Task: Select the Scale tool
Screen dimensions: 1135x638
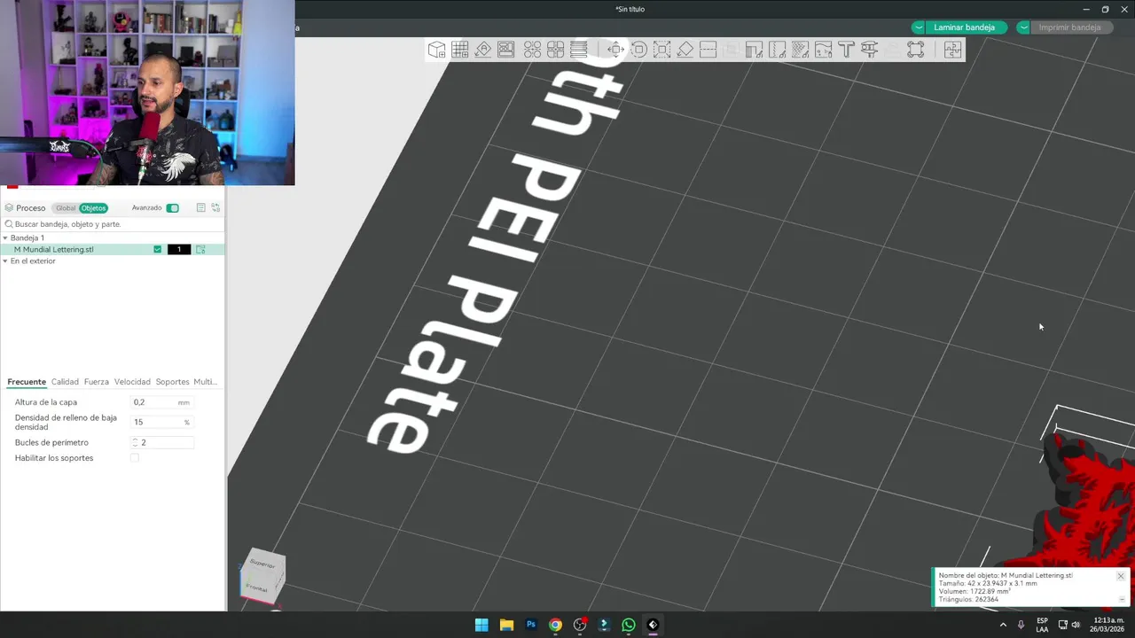Action: (661, 51)
